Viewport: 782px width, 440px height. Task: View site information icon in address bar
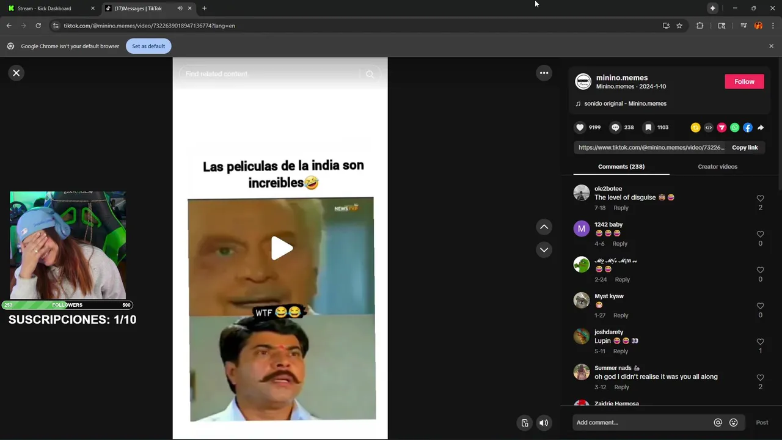tap(56, 26)
